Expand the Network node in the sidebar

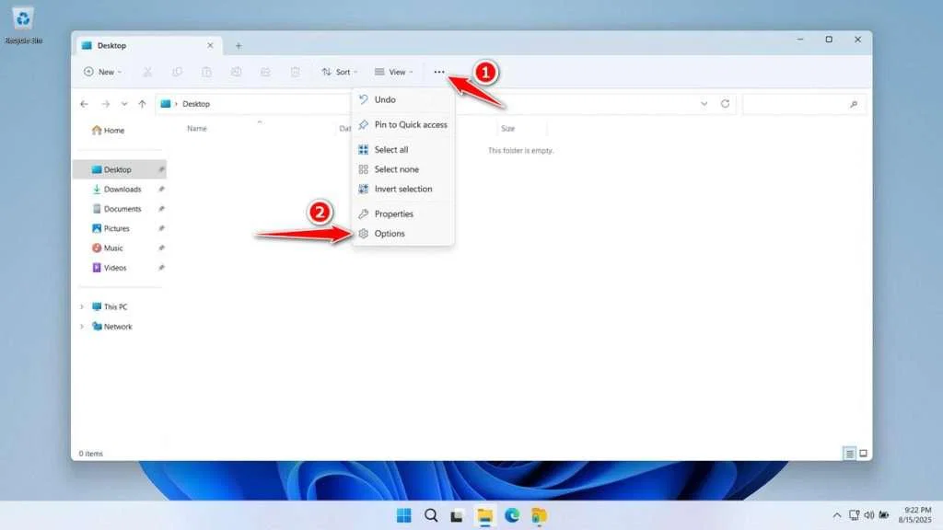81,327
